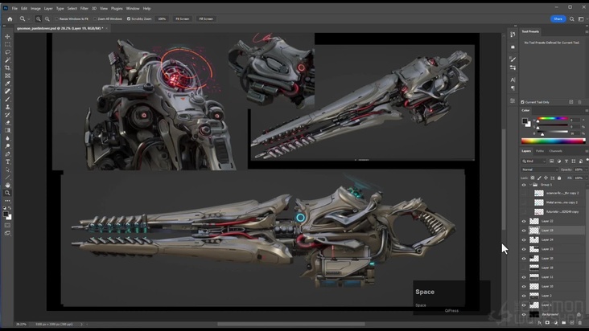Hide Group 1 with its eye icon
The height and width of the screenshot is (331, 589).
[x=524, y=185]
